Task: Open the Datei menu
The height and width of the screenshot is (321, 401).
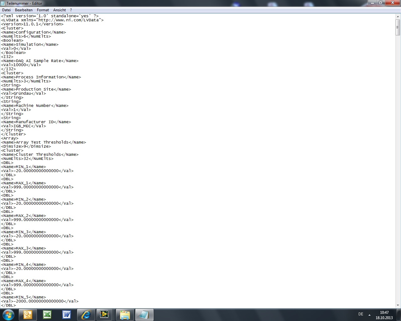Action: (x=6, y=10)
